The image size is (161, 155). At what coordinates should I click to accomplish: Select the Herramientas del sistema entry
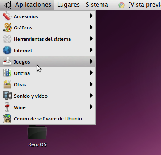point(48,39)
